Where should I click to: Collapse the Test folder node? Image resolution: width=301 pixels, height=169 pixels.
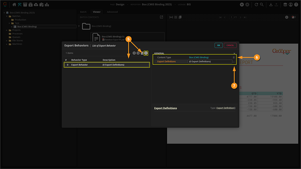point(9,23)
